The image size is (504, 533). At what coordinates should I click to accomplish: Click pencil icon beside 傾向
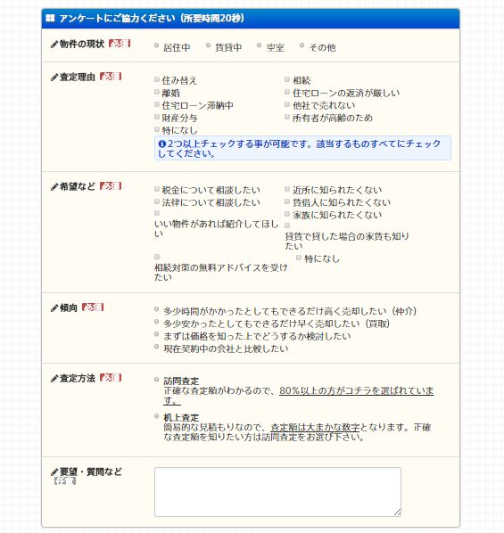(x=54, y=308)
